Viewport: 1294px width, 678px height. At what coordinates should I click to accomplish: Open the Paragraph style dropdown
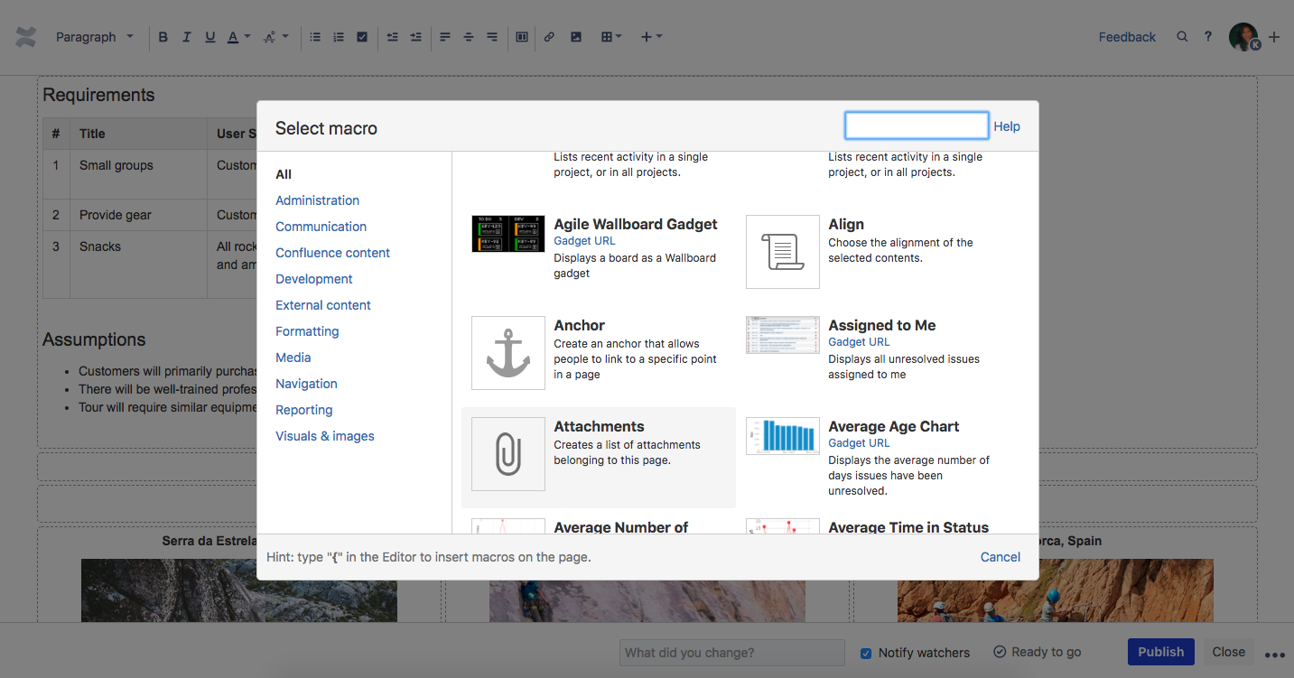click(95, 37)
